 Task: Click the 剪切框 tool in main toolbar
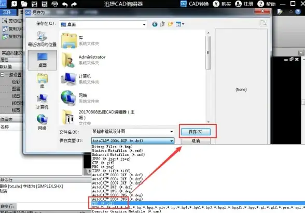point(12,21)
